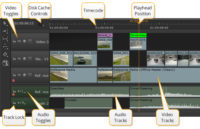Select the arrow selection tool
Screen dimensions: 200x129
pyautogui.click(x=5, y=24)
